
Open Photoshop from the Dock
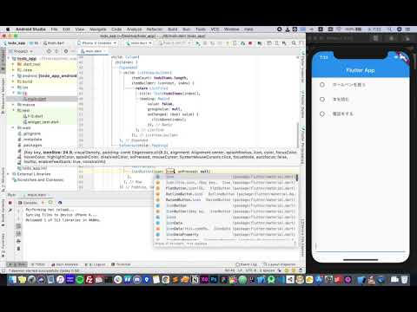coord(214,279)
